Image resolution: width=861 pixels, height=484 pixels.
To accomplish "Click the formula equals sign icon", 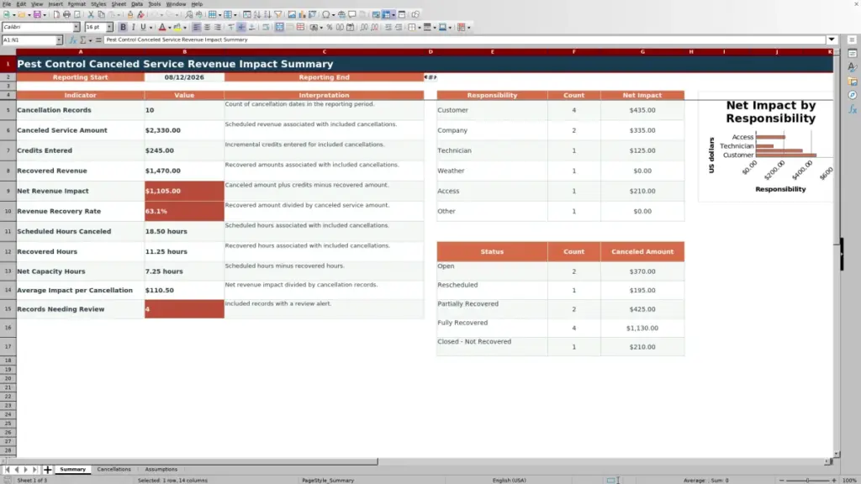I will pyautogui.click(x=98, y=40).
